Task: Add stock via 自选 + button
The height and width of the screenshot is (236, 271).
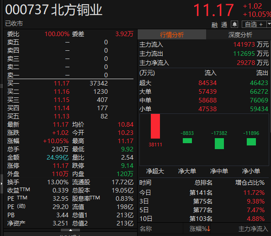Action: point(254,24)
